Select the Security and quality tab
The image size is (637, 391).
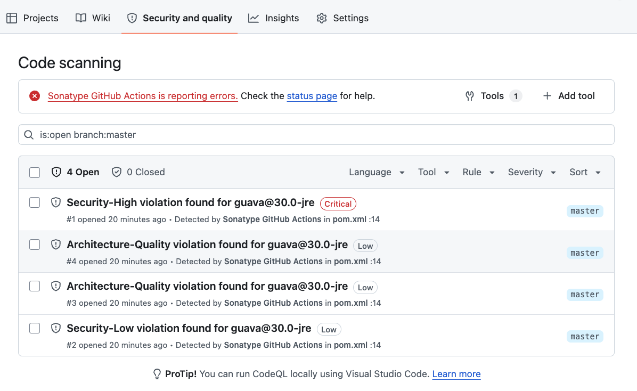(x=179, y=18)
